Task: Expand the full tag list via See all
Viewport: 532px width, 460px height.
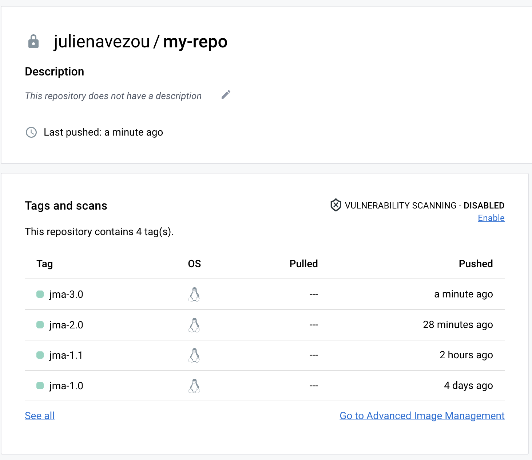Action: click(39, 416)
